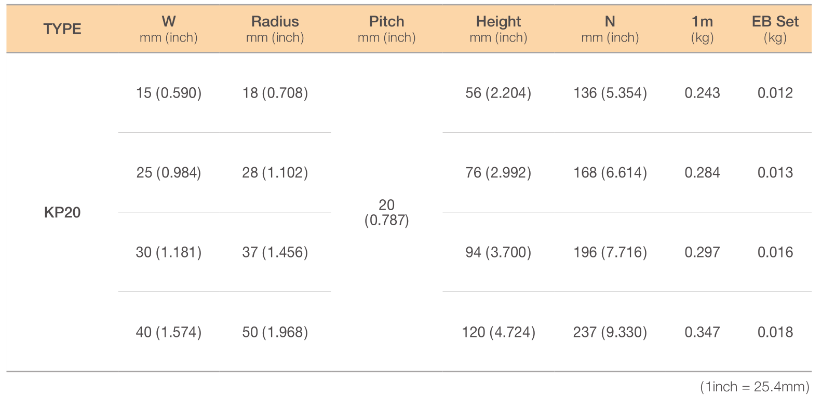Click the 0.243 weight value
822x409 pixels.
coord(702,93)
